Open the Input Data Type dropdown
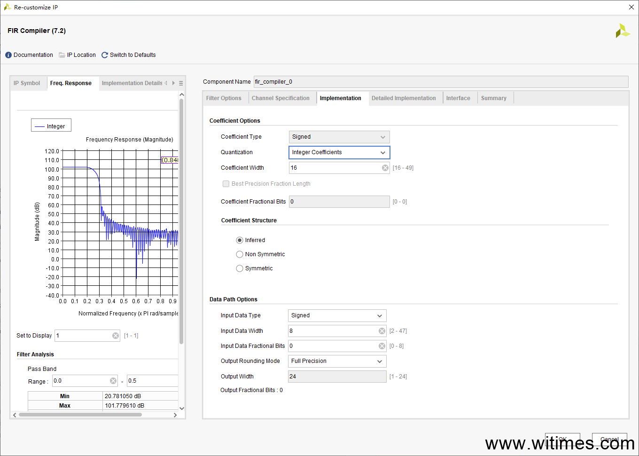Viewport: 639px width, 456px height. 337,315
